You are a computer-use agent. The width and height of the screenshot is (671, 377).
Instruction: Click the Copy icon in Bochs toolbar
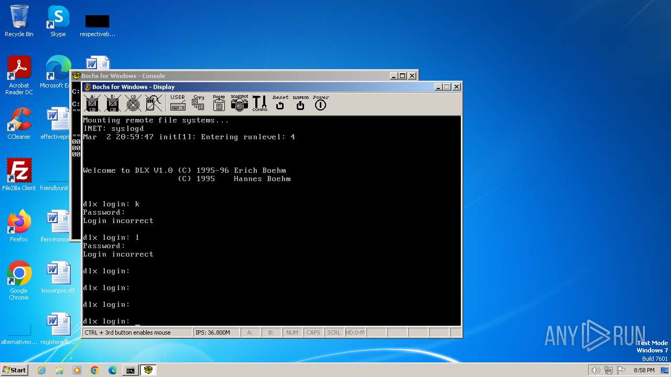[198, 103]
